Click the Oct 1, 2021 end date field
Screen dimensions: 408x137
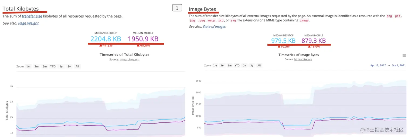398,65
